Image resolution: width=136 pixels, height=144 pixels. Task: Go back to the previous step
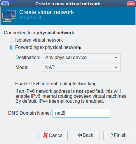click(85, 135)
